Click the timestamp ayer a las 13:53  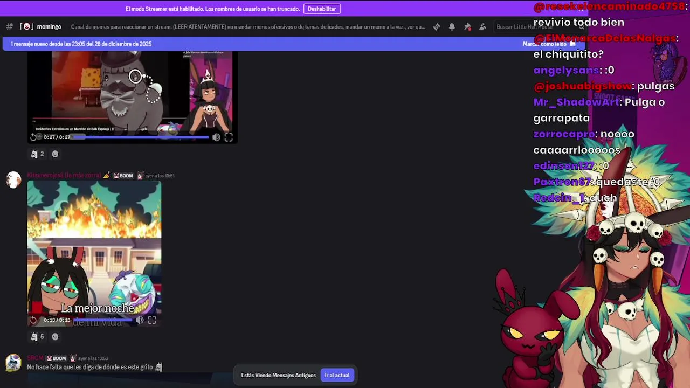[93, 358]
